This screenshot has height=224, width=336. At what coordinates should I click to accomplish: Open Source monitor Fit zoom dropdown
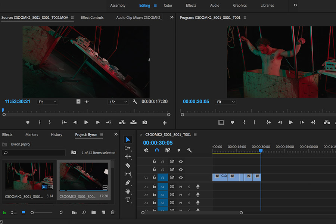pos(47,102)
